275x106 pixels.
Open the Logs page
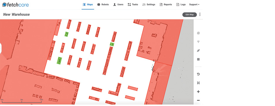(181, 5)
